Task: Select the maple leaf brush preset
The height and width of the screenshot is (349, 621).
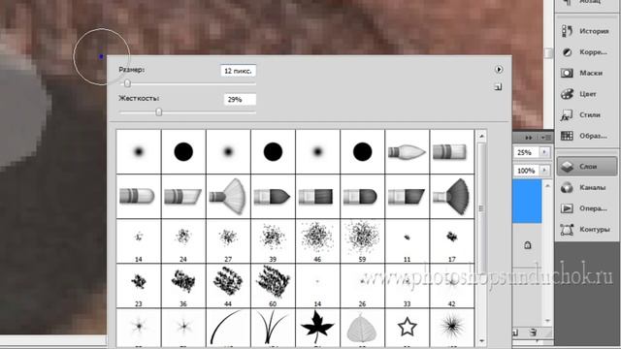Action: (317, 328)
